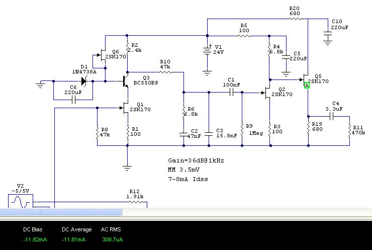Click the ground symbol below V1
Viewport: 372px width, 250px height.
click(x=207, y=73)
